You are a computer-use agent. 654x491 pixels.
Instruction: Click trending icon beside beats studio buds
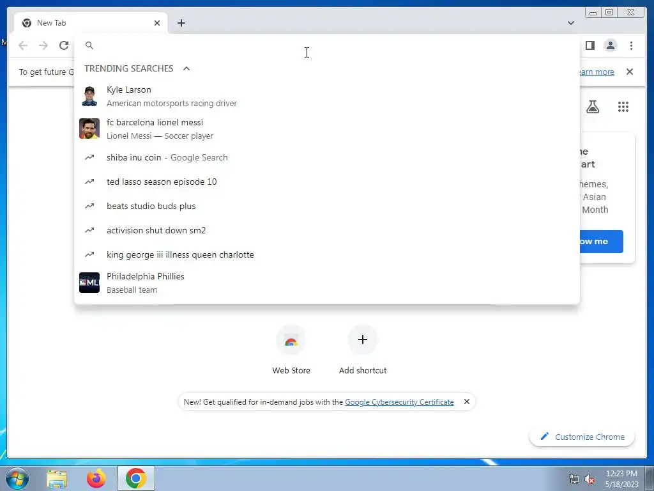(x=89, y=206)
